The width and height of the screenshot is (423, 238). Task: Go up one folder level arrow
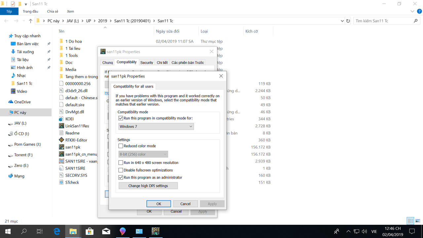30,21
